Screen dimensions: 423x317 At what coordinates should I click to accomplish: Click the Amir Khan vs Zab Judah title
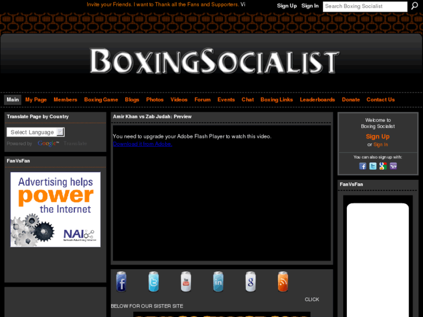point(152,116)
